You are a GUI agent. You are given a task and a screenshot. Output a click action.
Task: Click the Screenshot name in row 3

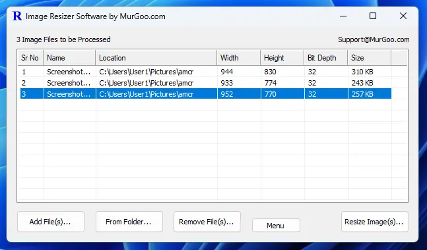click(69, 94)
